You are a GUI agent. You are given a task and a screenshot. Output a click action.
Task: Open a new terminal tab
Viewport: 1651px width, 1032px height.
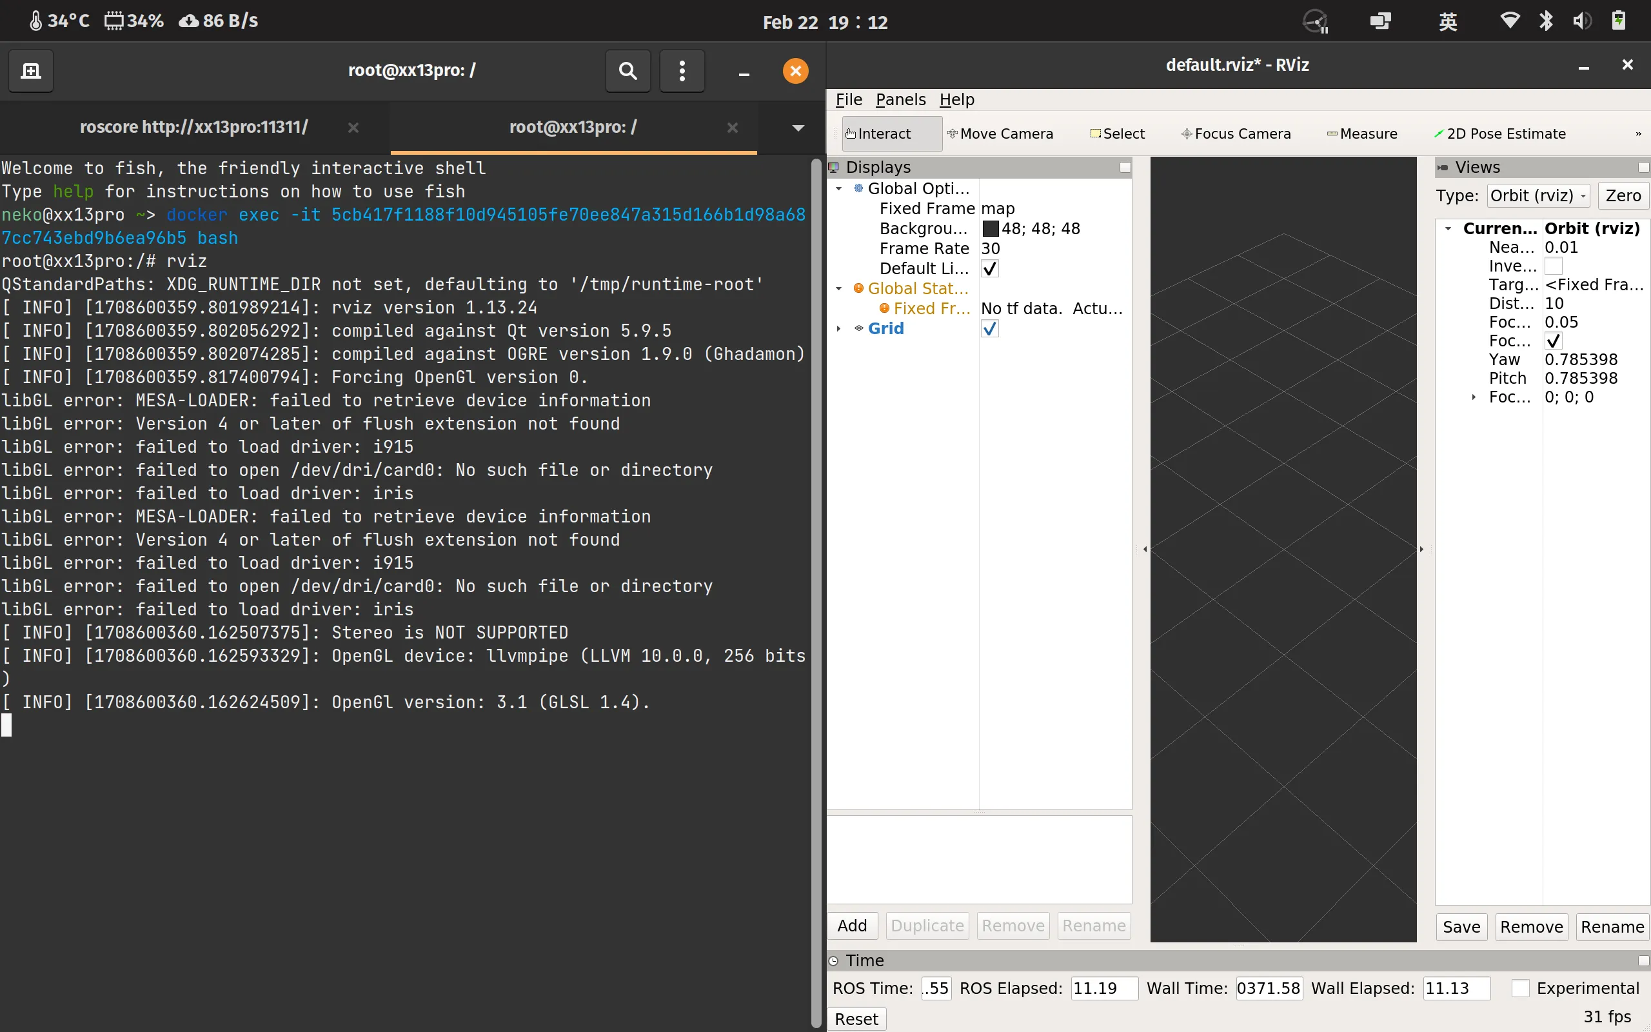pos(31,70)
